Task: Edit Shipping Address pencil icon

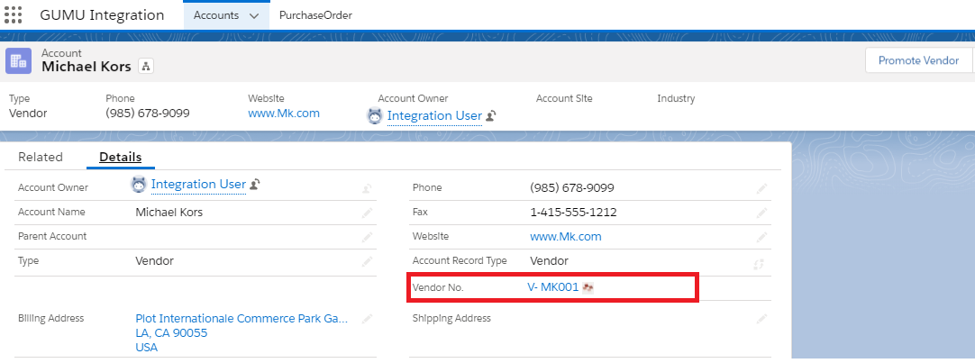Action: 761,319
